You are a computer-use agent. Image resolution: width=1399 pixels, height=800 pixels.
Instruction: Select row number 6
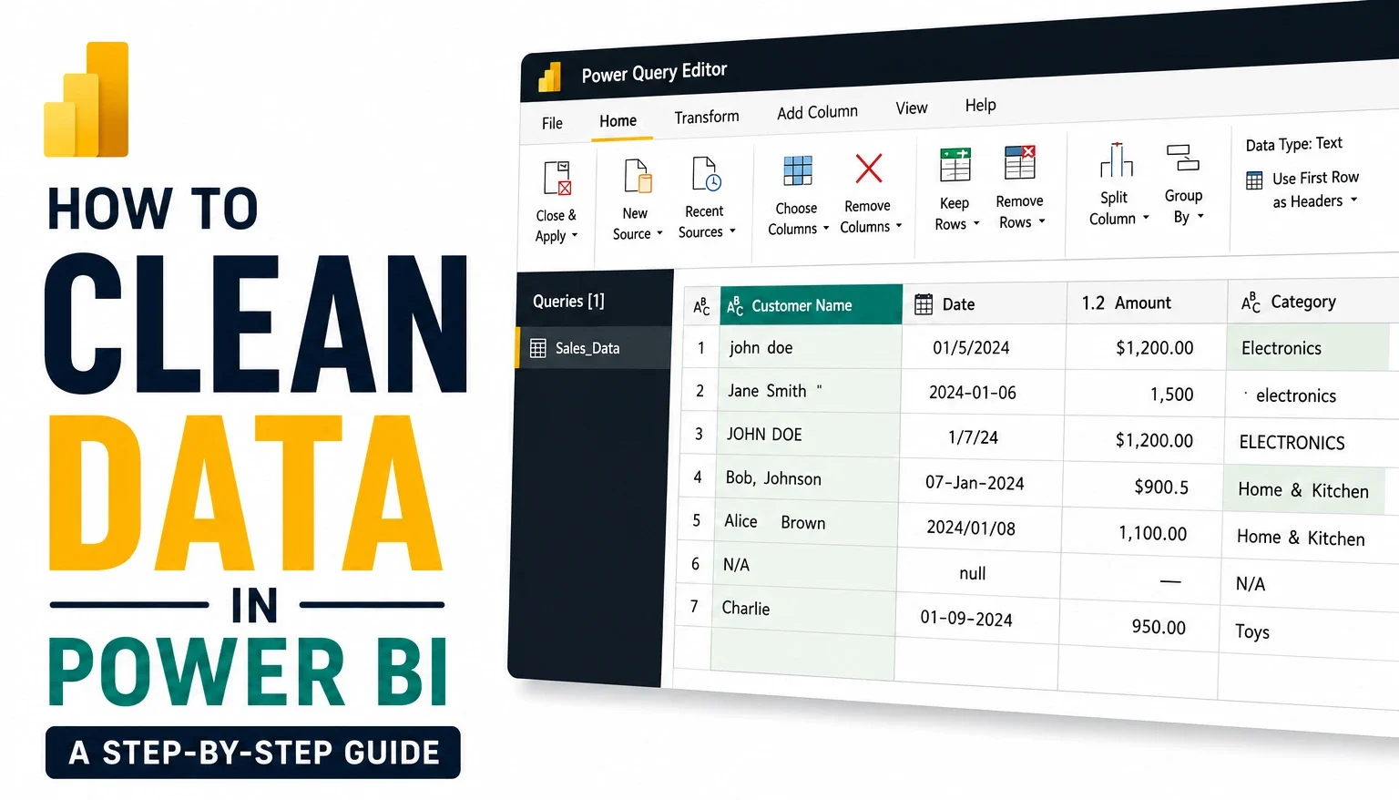coord(696,564)
